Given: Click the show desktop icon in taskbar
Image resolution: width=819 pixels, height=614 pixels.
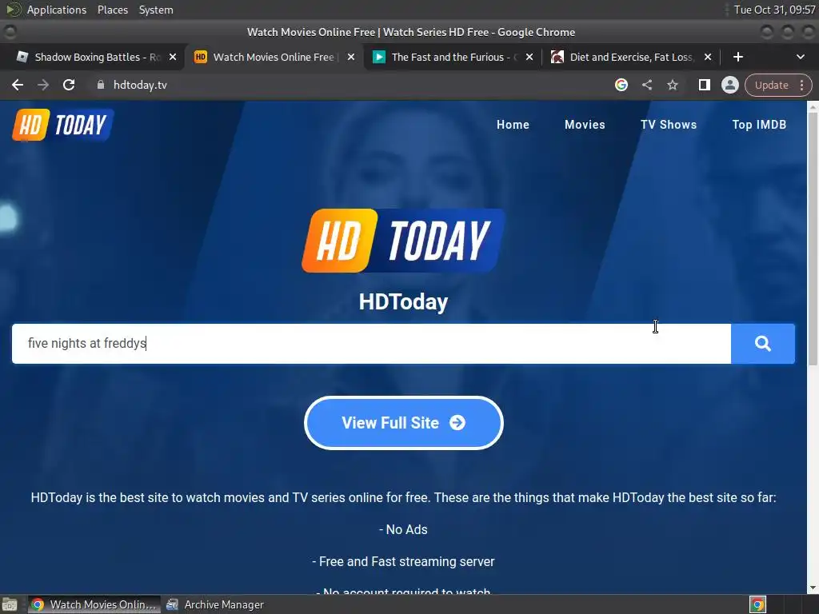Looking at the screenshot, I should 10,604.
